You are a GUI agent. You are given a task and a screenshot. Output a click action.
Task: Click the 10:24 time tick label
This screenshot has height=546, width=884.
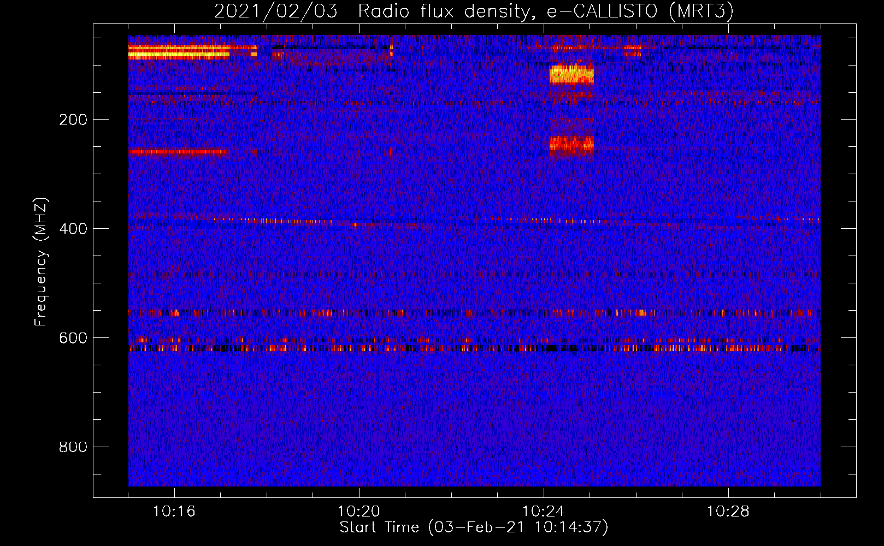(544, 512)
